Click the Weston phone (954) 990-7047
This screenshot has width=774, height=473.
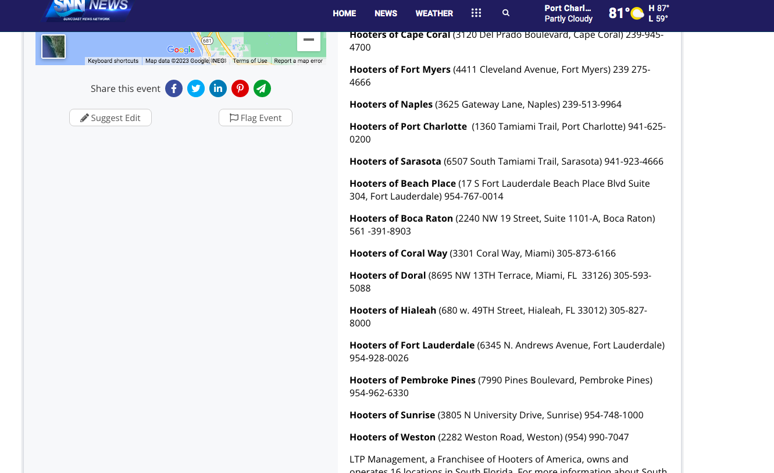[x=597, y=437]
